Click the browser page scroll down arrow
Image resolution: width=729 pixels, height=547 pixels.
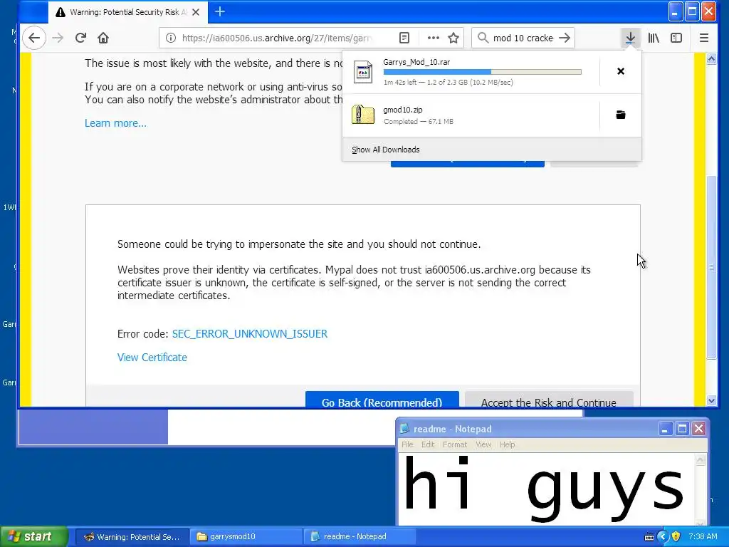711,400
